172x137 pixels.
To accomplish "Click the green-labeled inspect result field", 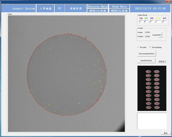I will click(x=146, y=22).
